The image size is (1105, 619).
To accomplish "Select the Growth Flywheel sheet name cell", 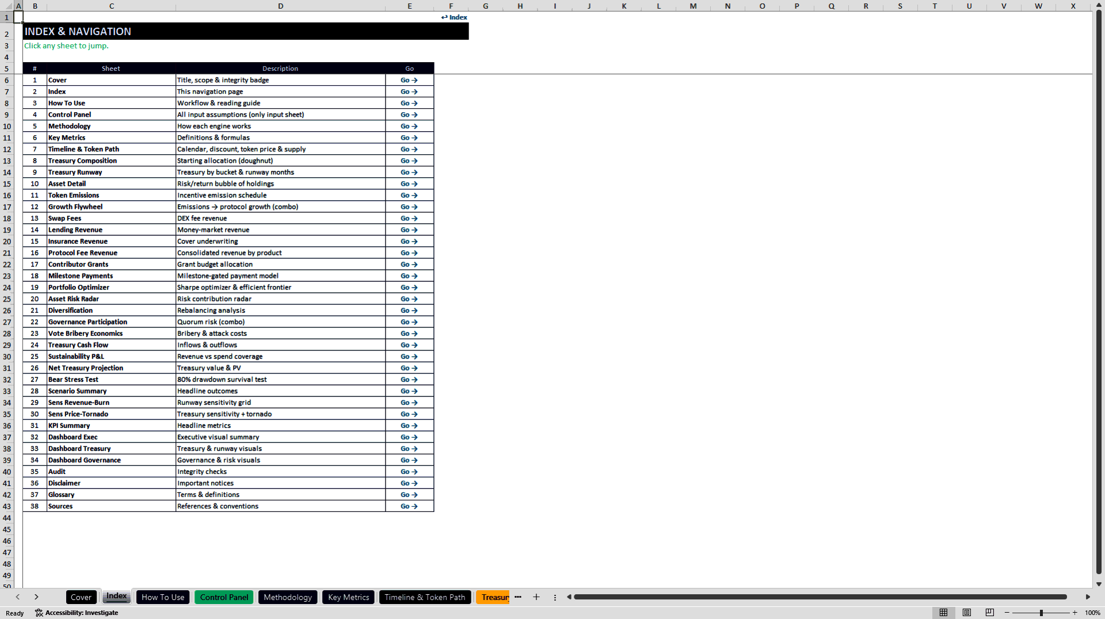I will pos(111,207).
